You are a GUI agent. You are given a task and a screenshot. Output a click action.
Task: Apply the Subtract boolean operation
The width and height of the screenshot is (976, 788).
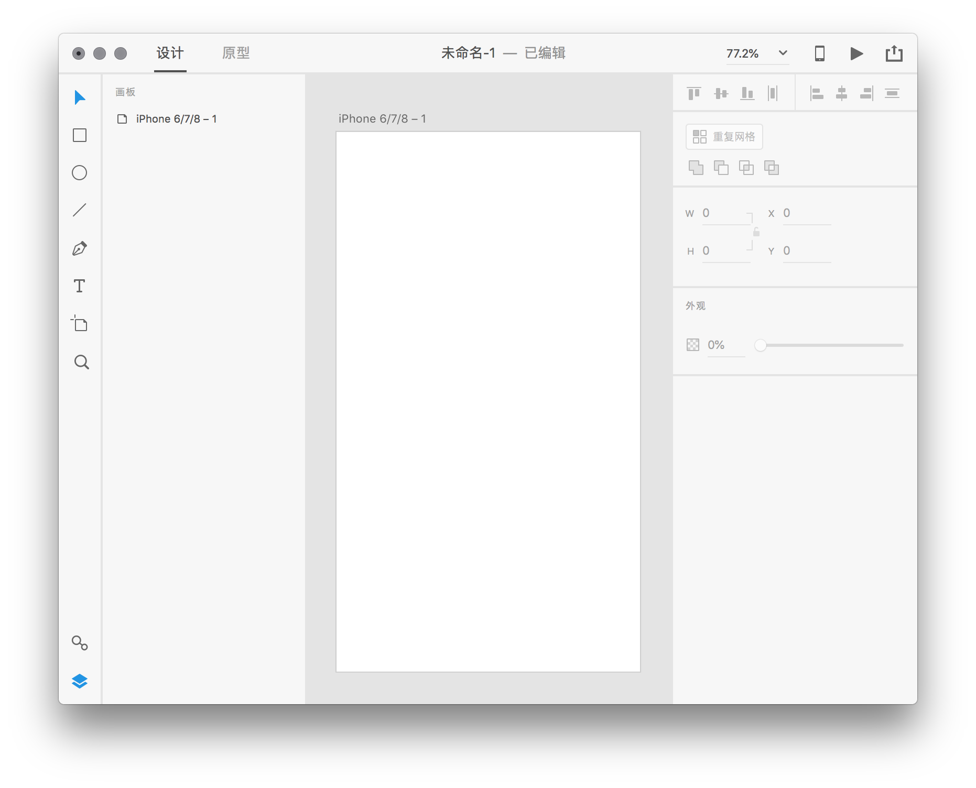click(721, 168)
